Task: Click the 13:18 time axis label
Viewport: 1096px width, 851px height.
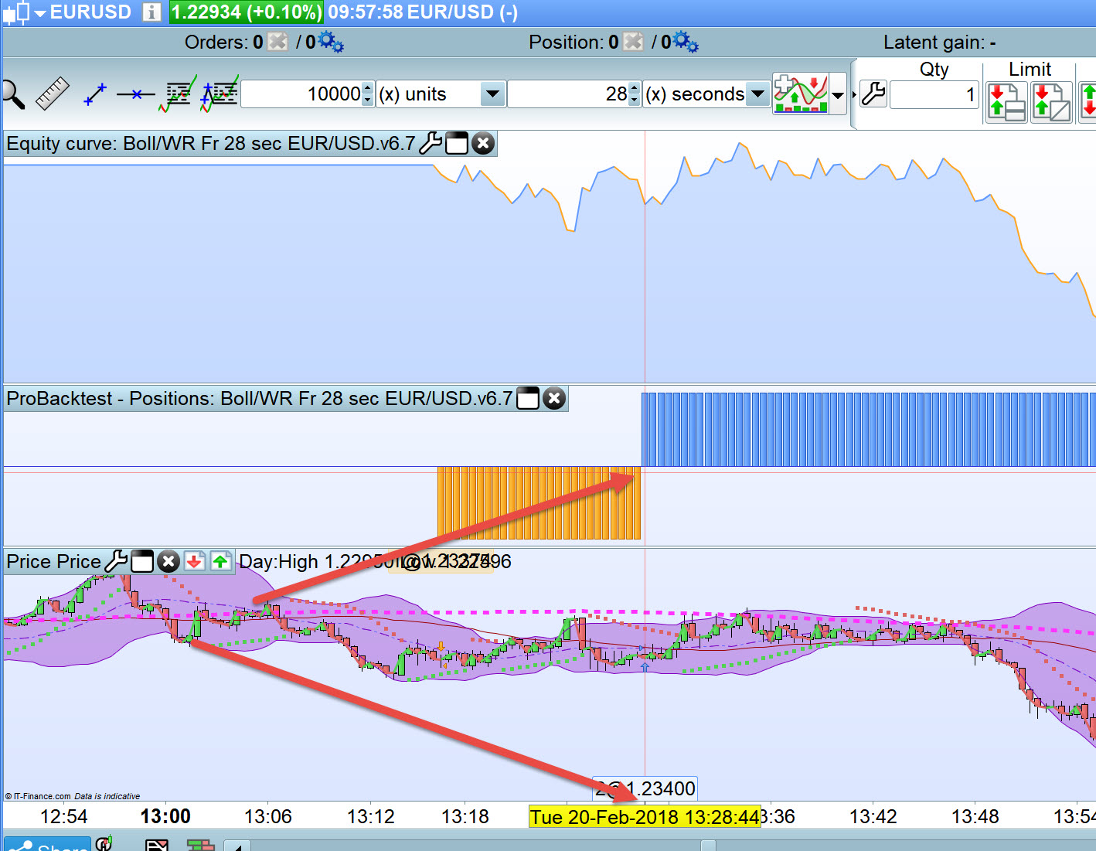Action: 465,817
